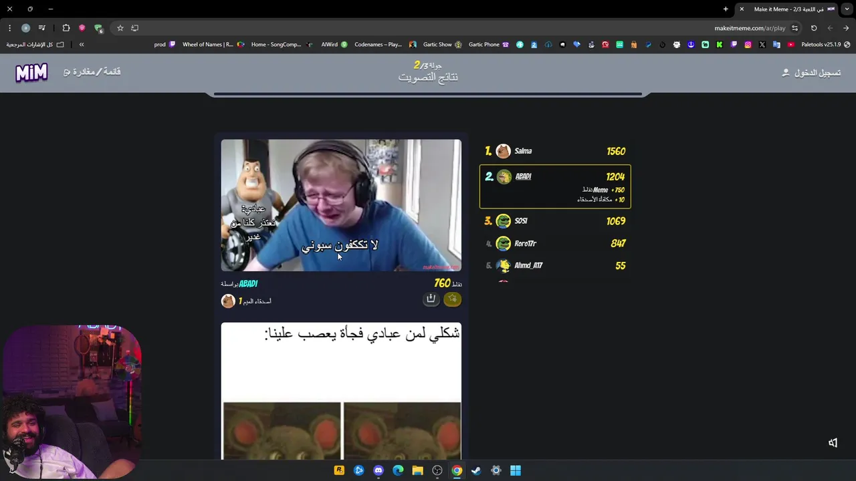Open the Twitch bookmark icon near Instagram
The image size is (856, 481).
click(x=734, y=45)
